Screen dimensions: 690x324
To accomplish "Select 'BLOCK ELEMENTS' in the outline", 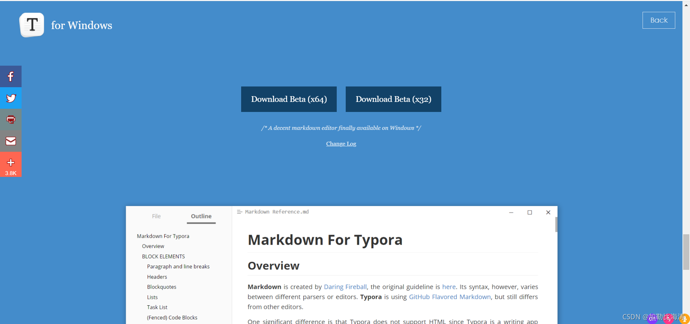I will tap(164, 257).
